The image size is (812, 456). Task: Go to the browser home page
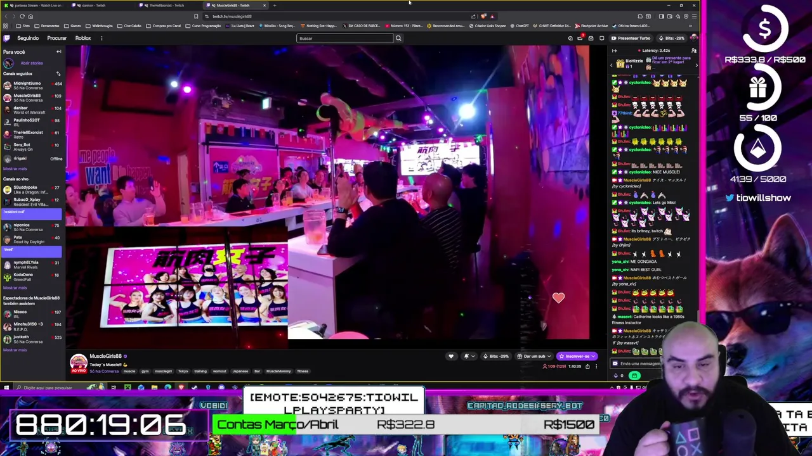pos(30,16)
